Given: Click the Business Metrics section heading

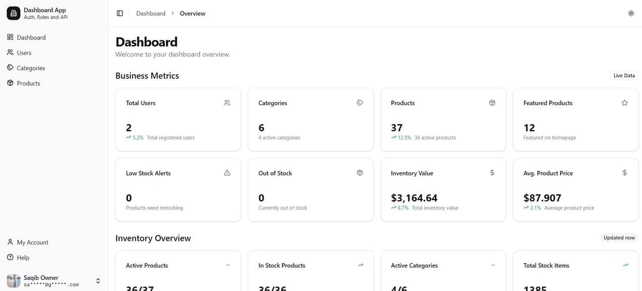Looking at the screenshot, I should [147, 75].
